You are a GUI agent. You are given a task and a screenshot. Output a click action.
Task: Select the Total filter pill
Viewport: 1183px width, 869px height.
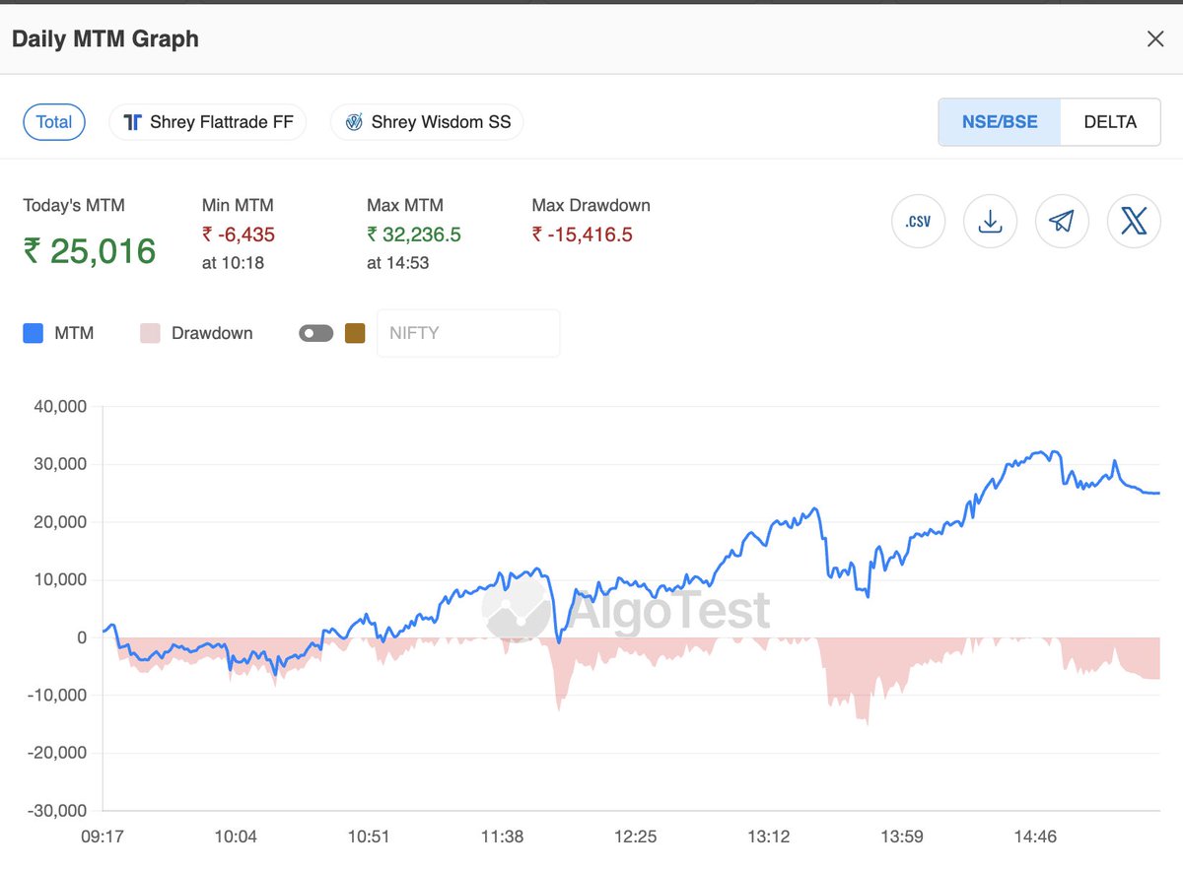click(54, 122)
